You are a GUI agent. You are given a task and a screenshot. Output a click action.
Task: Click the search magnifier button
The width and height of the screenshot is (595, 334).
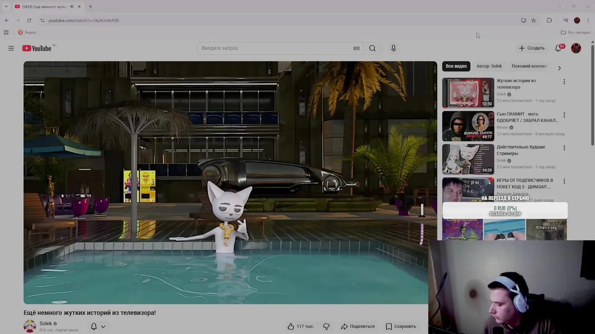click(x=372, y=48)
